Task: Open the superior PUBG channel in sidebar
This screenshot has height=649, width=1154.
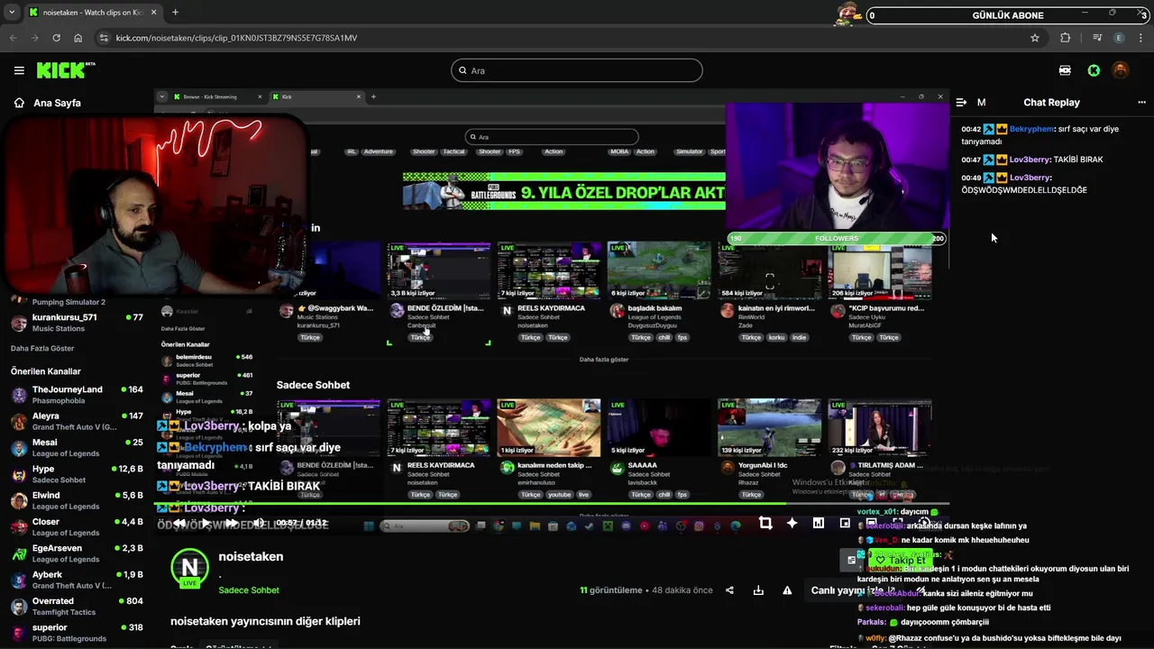Action: point(77,633)
